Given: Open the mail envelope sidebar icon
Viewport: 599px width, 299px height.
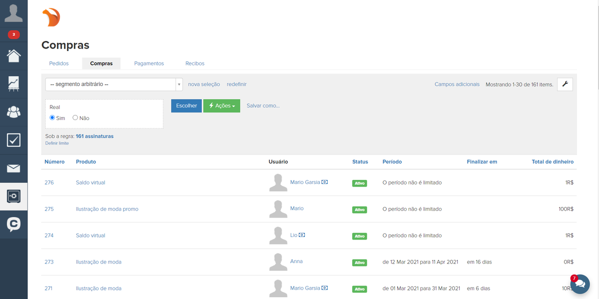Looking at the screenshot, I should (13, 168).
